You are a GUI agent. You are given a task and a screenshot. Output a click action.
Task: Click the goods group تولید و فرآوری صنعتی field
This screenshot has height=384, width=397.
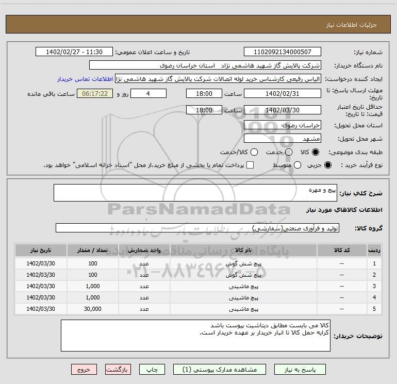tap(197, 228)
